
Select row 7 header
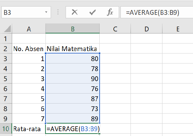tap(6, 99)
